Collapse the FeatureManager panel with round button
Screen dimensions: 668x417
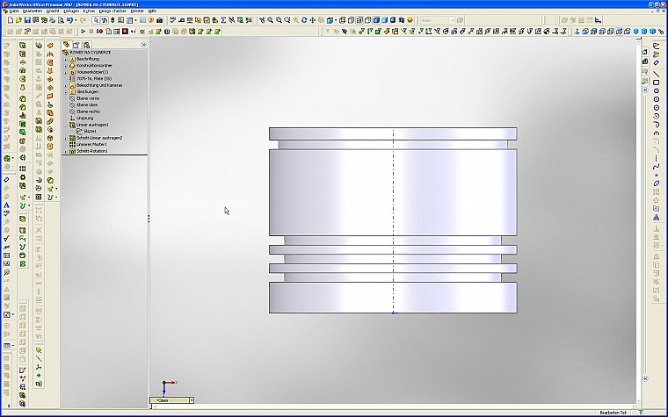coord(143,44)
